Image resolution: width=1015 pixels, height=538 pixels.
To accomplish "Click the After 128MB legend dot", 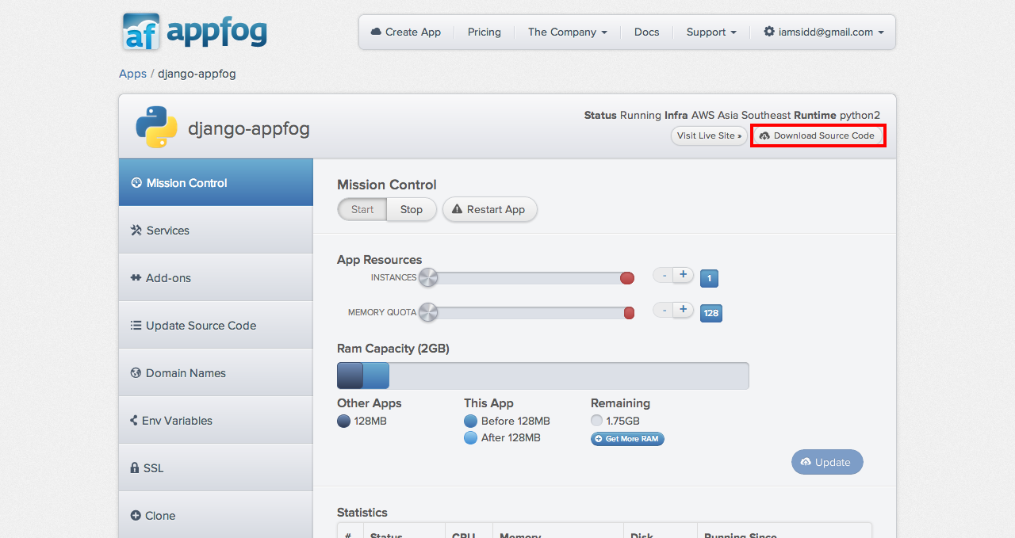I will click(x=470, y=437).
